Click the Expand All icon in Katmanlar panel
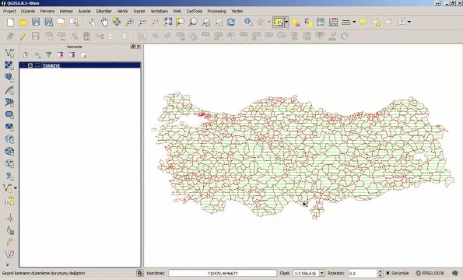Image resolution: width=463 pixels, height=280 pixels. (x=60, y=55)
